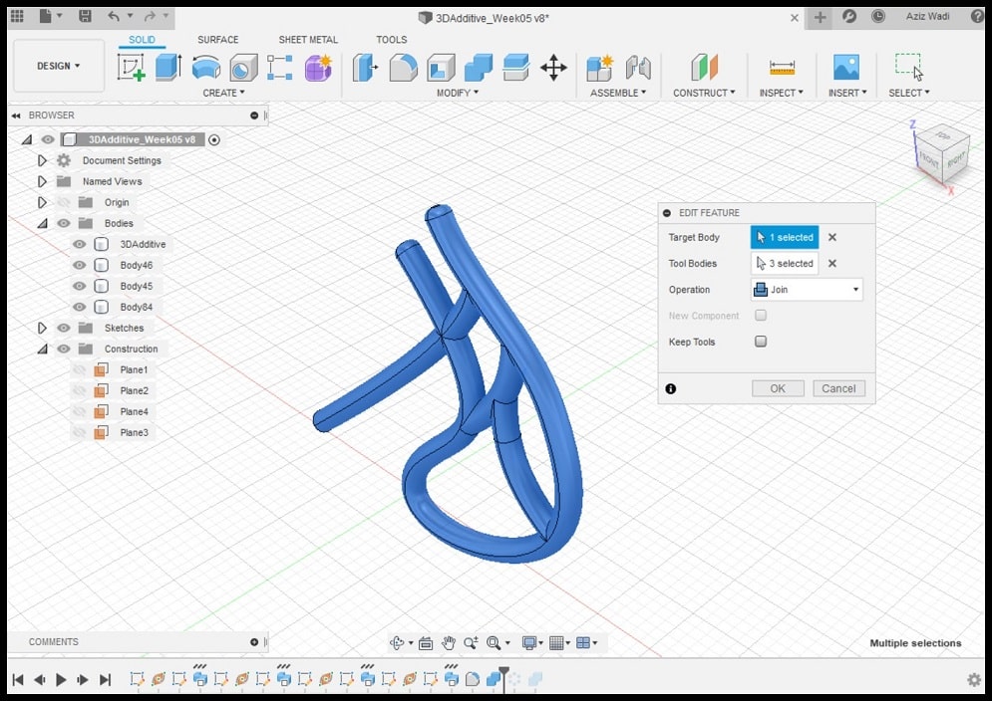Open the ASSEMBLE menu

(x=618, y=93)
